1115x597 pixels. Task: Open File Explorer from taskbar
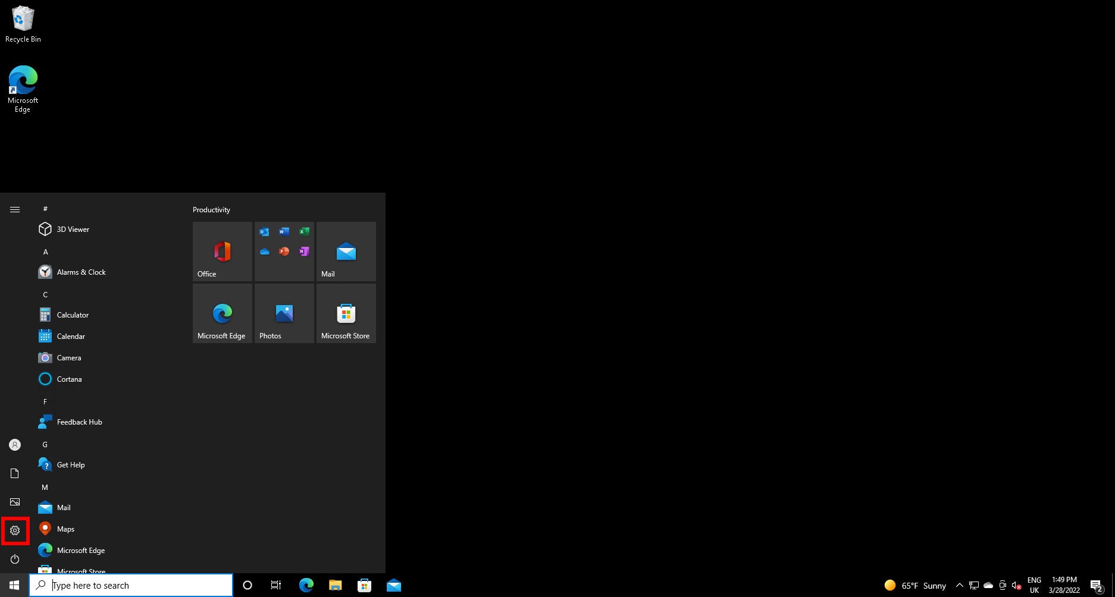click(x=335, y=585)
